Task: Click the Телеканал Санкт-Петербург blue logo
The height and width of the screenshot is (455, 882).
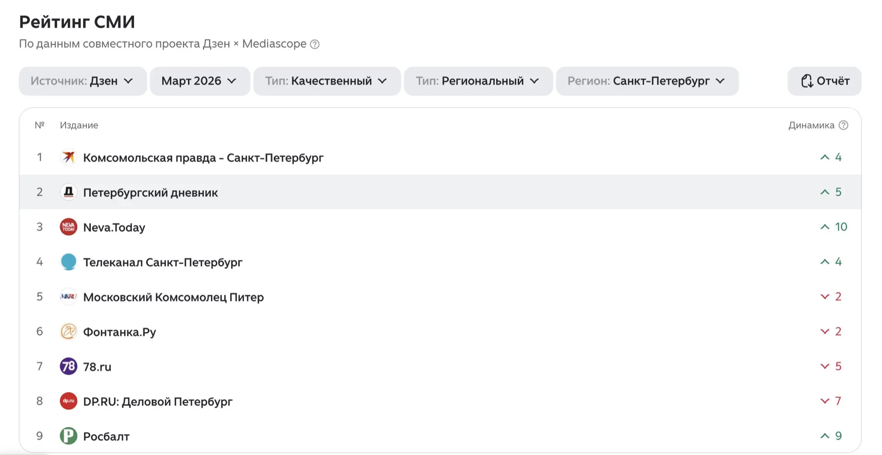Action: (x=68, y=262)
